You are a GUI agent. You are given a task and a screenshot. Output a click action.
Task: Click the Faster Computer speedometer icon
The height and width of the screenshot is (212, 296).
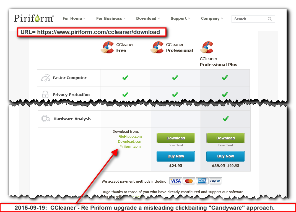point(45,78)
